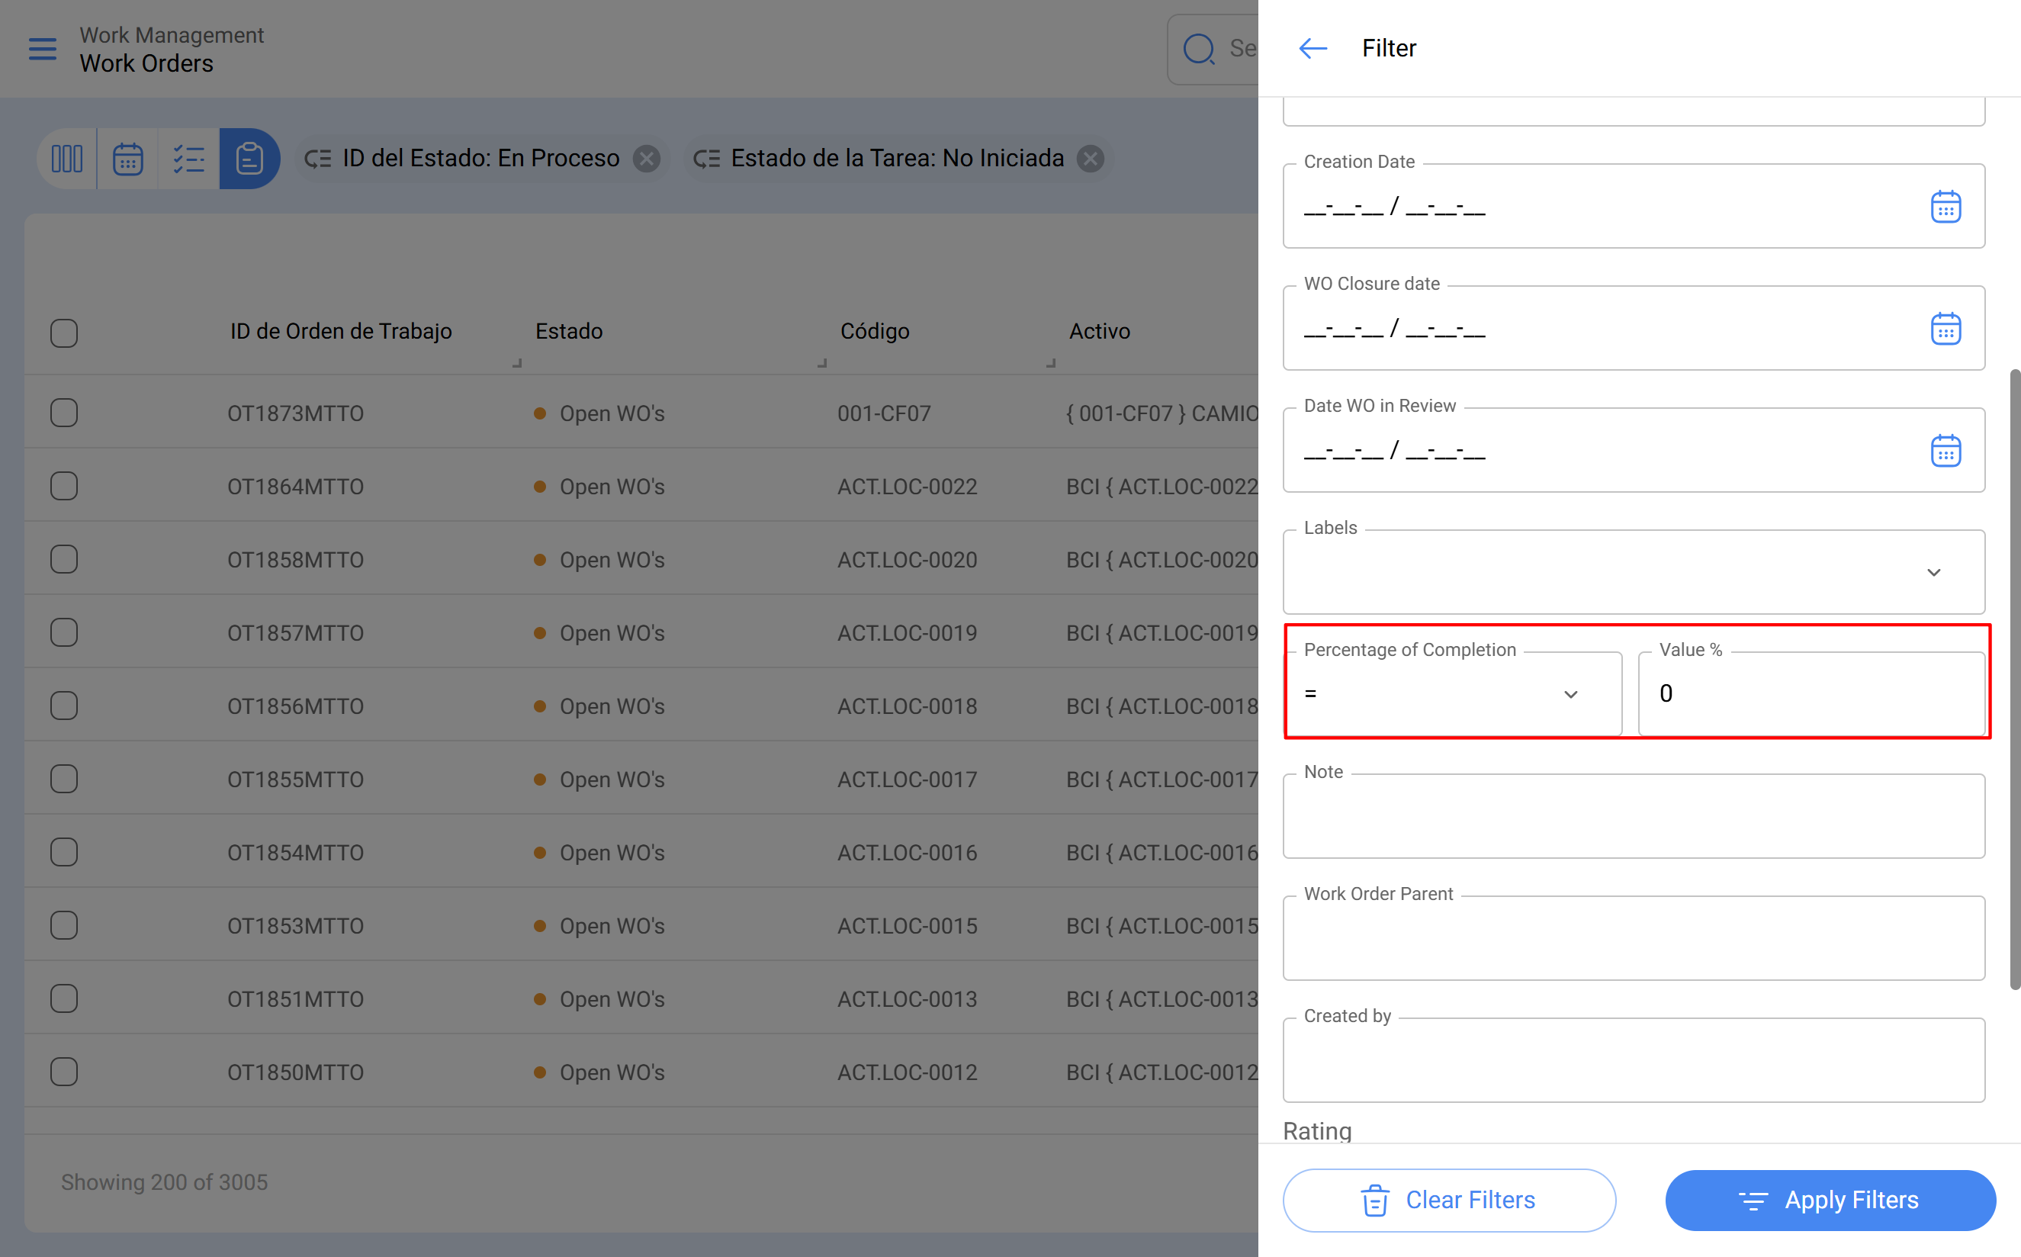Remove Estado de la Tarea filter chip
2021x1257 pixels.
click(1091, 159)
